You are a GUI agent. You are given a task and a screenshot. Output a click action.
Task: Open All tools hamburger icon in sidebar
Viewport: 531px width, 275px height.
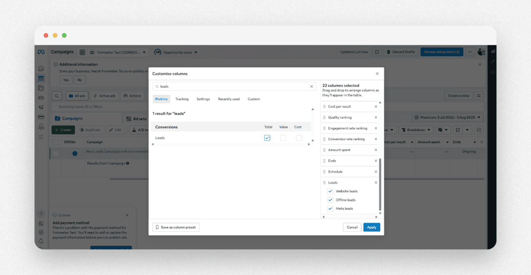pos(41,137)
